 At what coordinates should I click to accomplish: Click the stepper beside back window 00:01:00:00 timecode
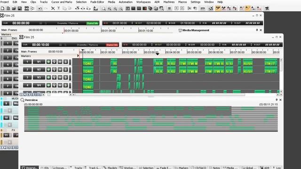point(132,23)
